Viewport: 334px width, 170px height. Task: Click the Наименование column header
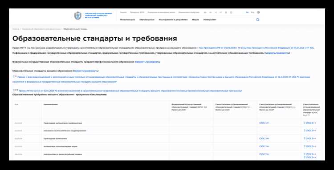click(50, 104)
